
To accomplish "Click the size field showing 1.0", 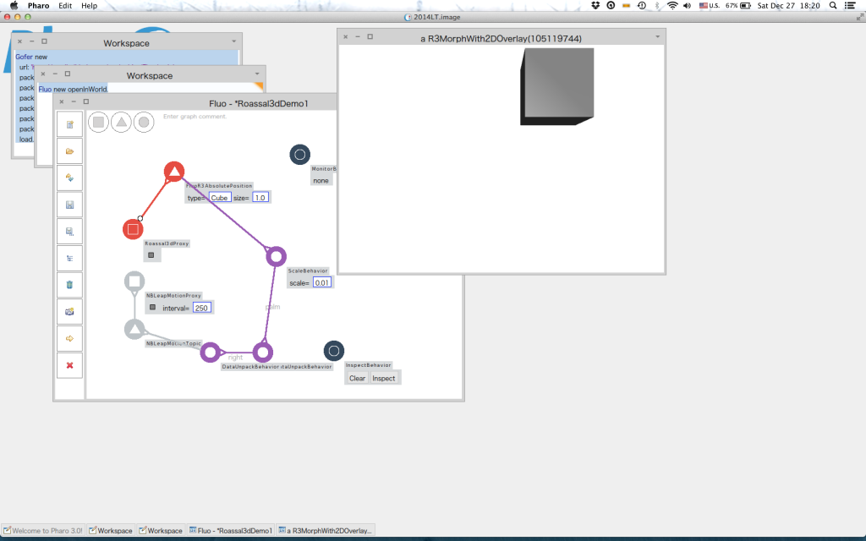I will pyautogui.click(x=260, y=198).
